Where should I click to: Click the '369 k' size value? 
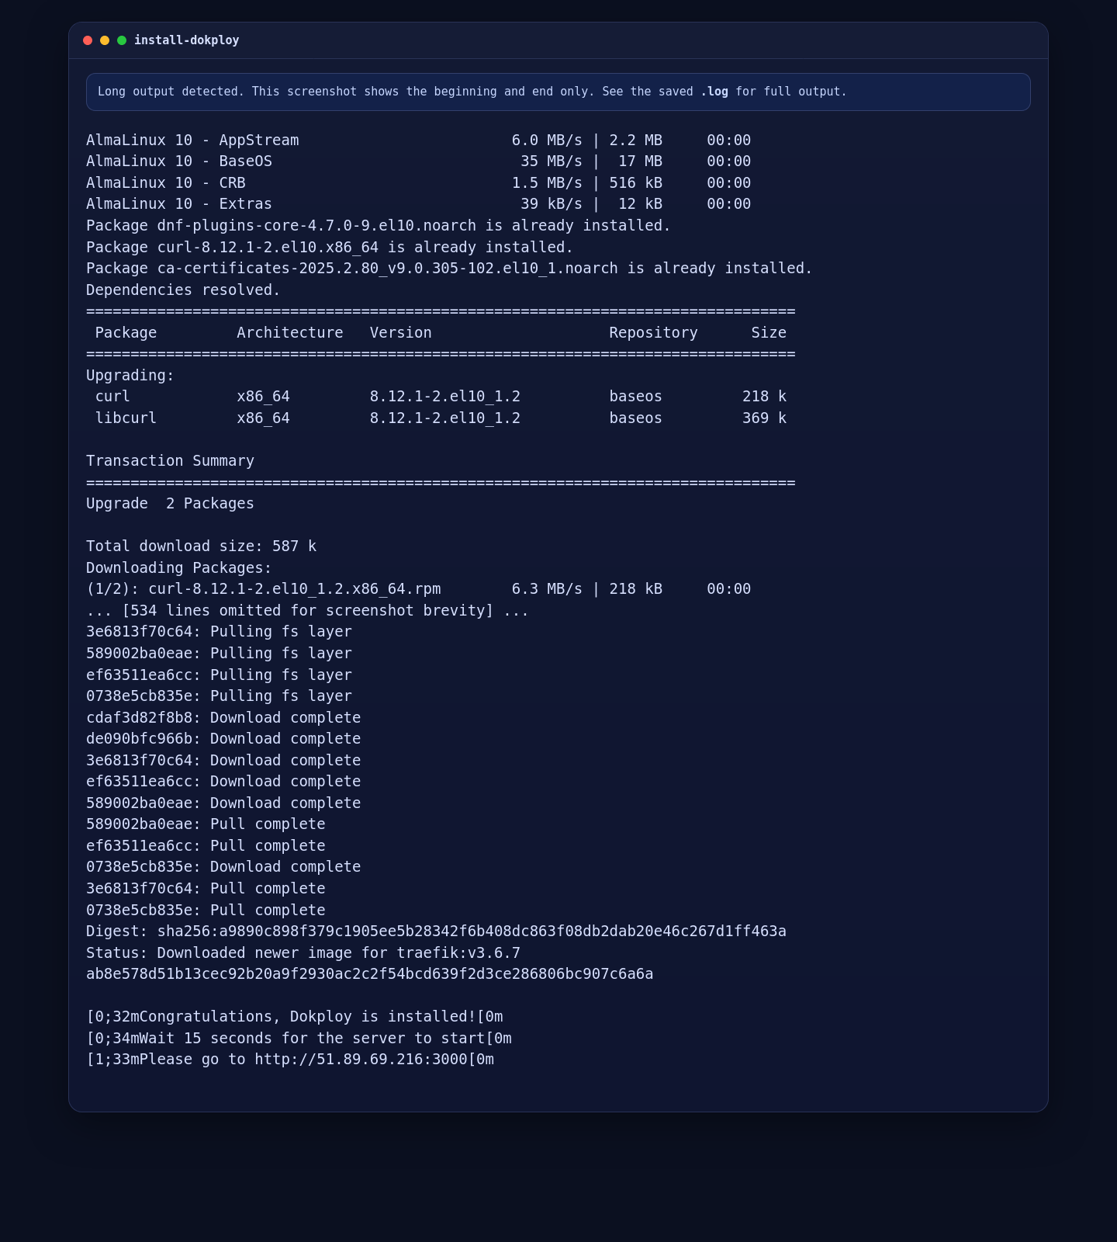(x=764, y=418)
